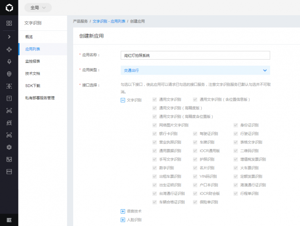Open the hexagon cube icon in sidebar
The height and width of the screenshot is (226, 300).
point(9,147)
